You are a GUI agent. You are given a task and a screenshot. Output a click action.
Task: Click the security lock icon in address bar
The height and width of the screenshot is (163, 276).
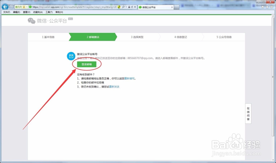point(129,7)
